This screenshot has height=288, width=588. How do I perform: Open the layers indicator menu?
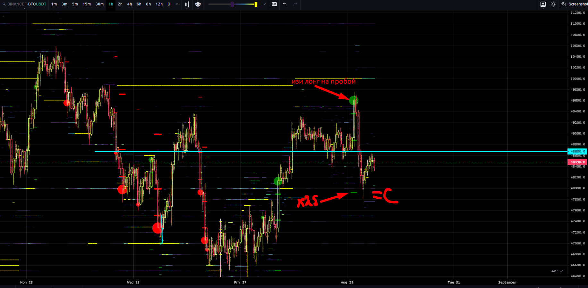[x=198, y=4]
